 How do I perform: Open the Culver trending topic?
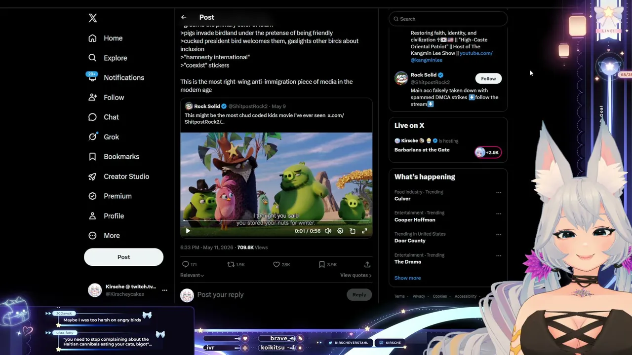(x=402, y=199)
